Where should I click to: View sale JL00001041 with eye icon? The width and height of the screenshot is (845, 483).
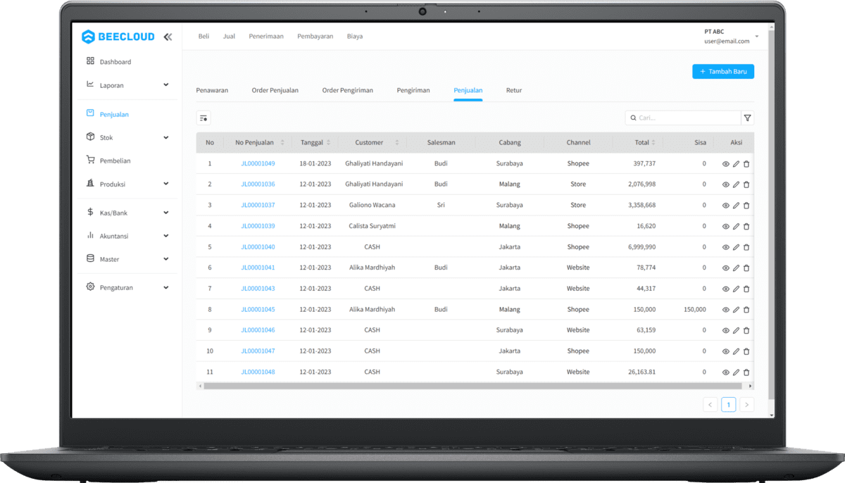click(726, 268)
